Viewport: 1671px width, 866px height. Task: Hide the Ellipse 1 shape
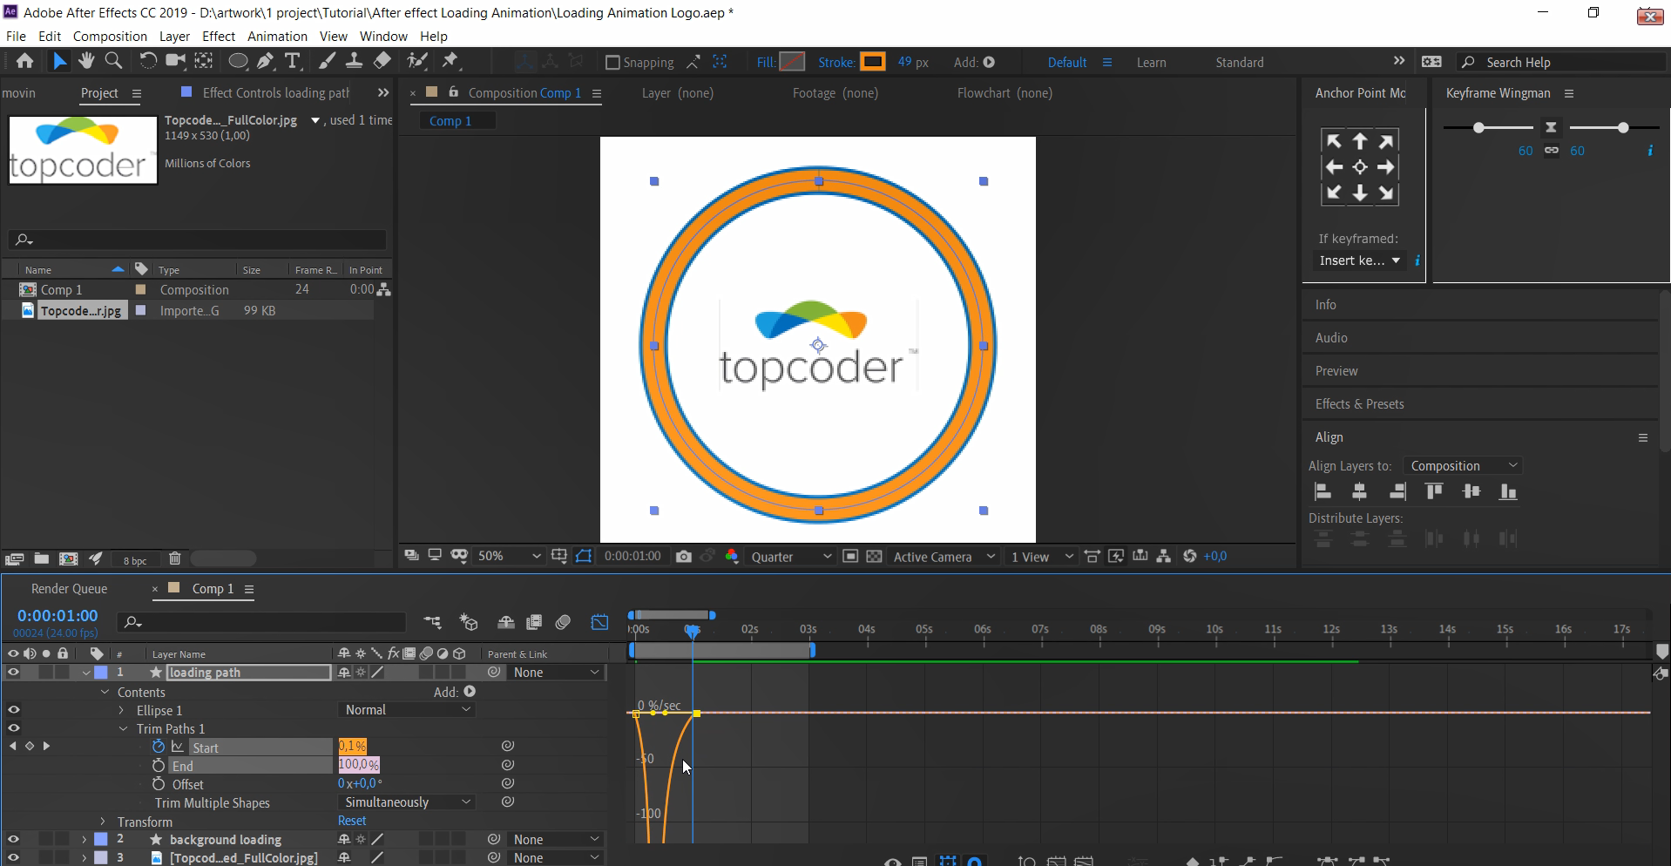(x=13, y=710)
